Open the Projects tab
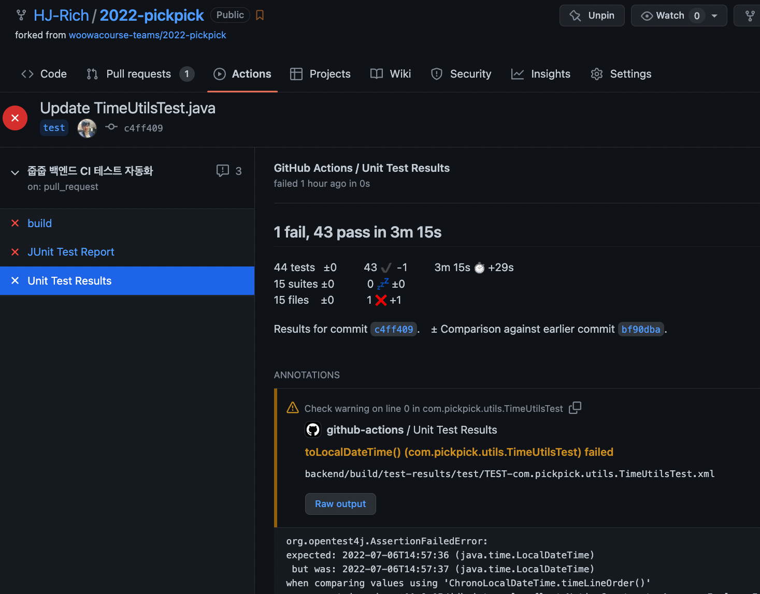This screenshot has width=760, height=594. coord(320,74)
